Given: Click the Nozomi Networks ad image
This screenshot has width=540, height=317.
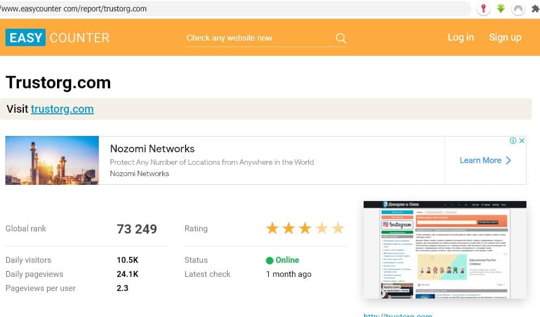Looking at the screenshot, I should (52, 160).
